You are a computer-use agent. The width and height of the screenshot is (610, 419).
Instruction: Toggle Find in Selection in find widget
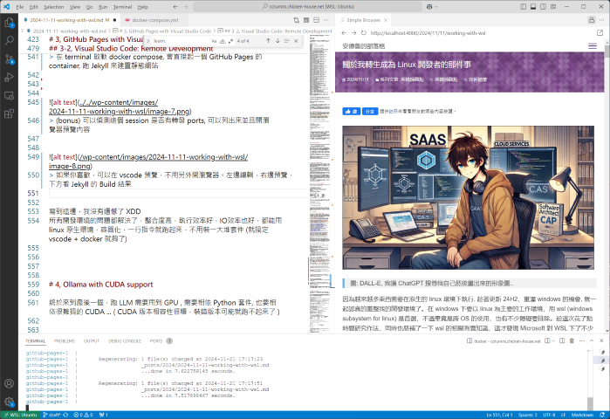[287, 41]
